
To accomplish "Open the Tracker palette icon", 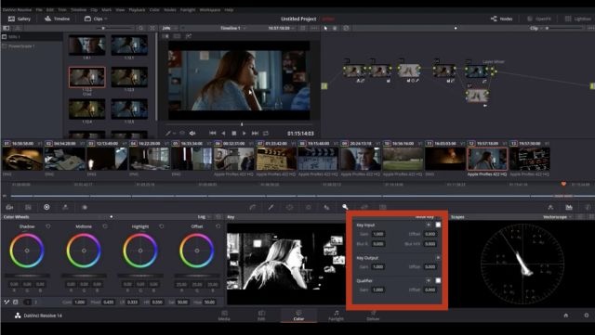I will [x=308, y=207].
